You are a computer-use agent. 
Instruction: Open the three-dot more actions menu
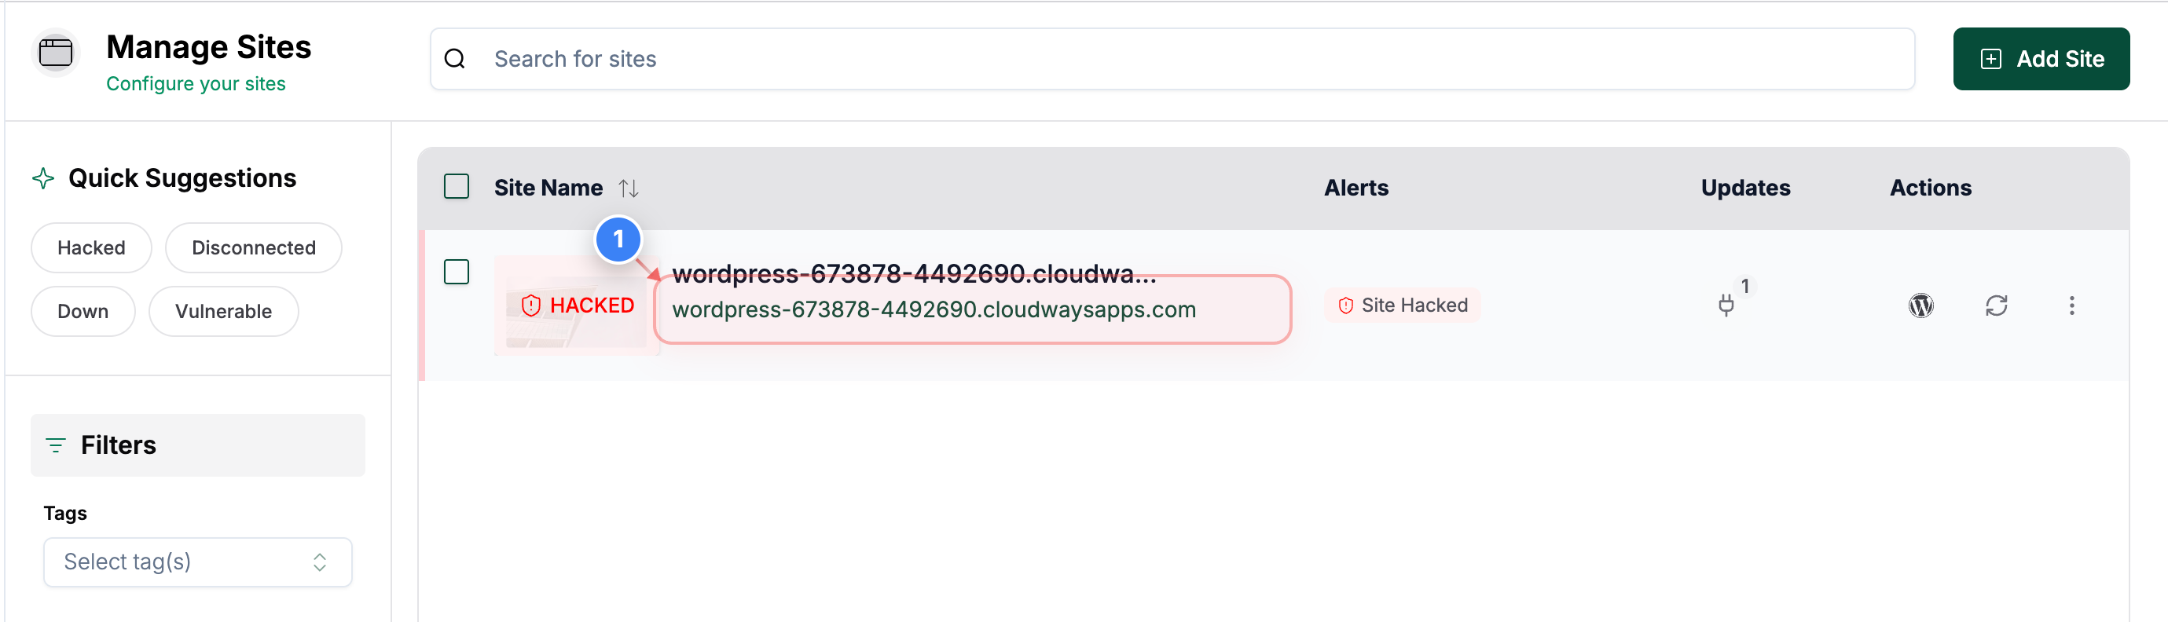(x=2071, y=306)
